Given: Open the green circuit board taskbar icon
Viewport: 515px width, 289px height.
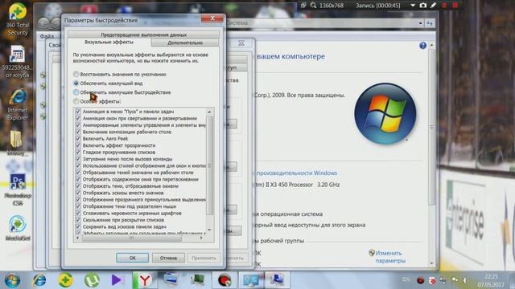Looking at the screenshot, I should pyautogui.click(x=198, y=280).
